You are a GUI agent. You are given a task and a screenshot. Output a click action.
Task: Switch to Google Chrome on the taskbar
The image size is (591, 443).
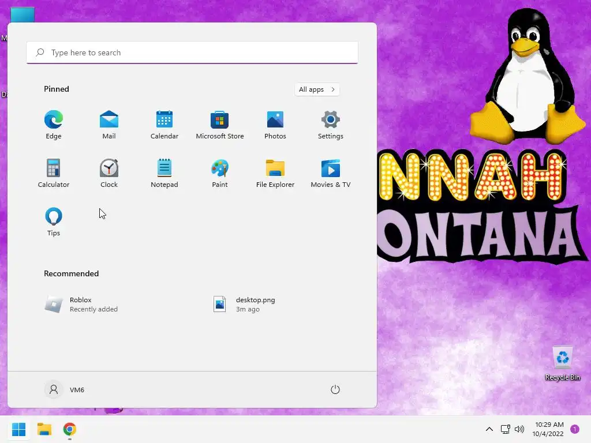[x=70, y=429]
